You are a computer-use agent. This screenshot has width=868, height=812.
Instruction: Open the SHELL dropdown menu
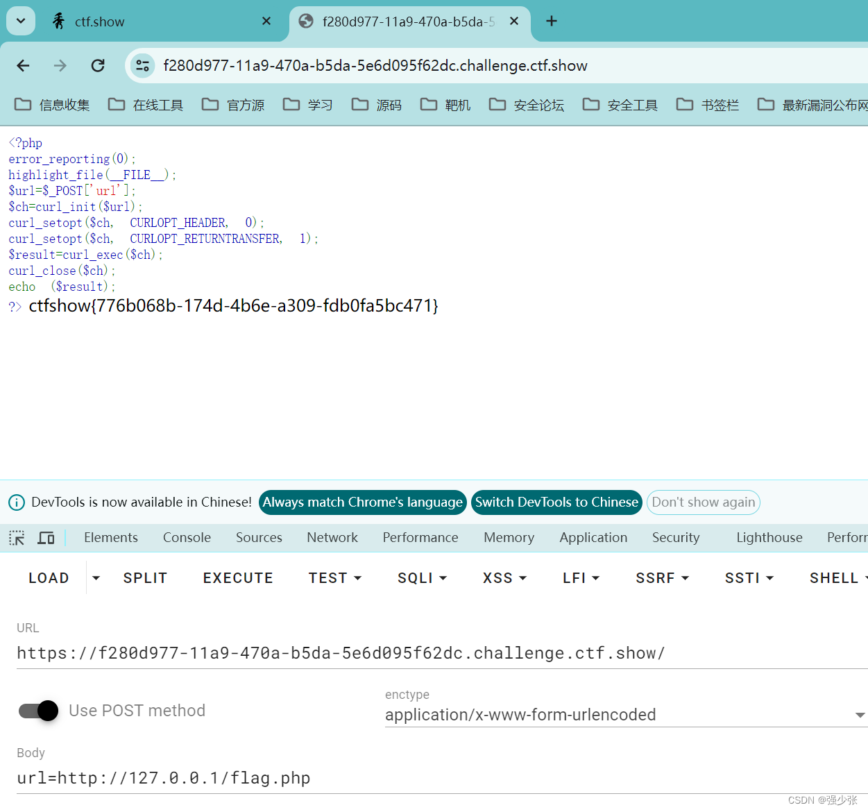(x=838, y=578)
